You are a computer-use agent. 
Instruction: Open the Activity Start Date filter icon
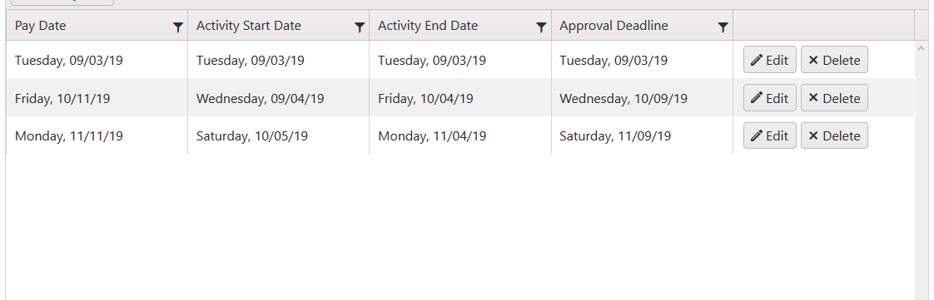[x=359, y=27]
